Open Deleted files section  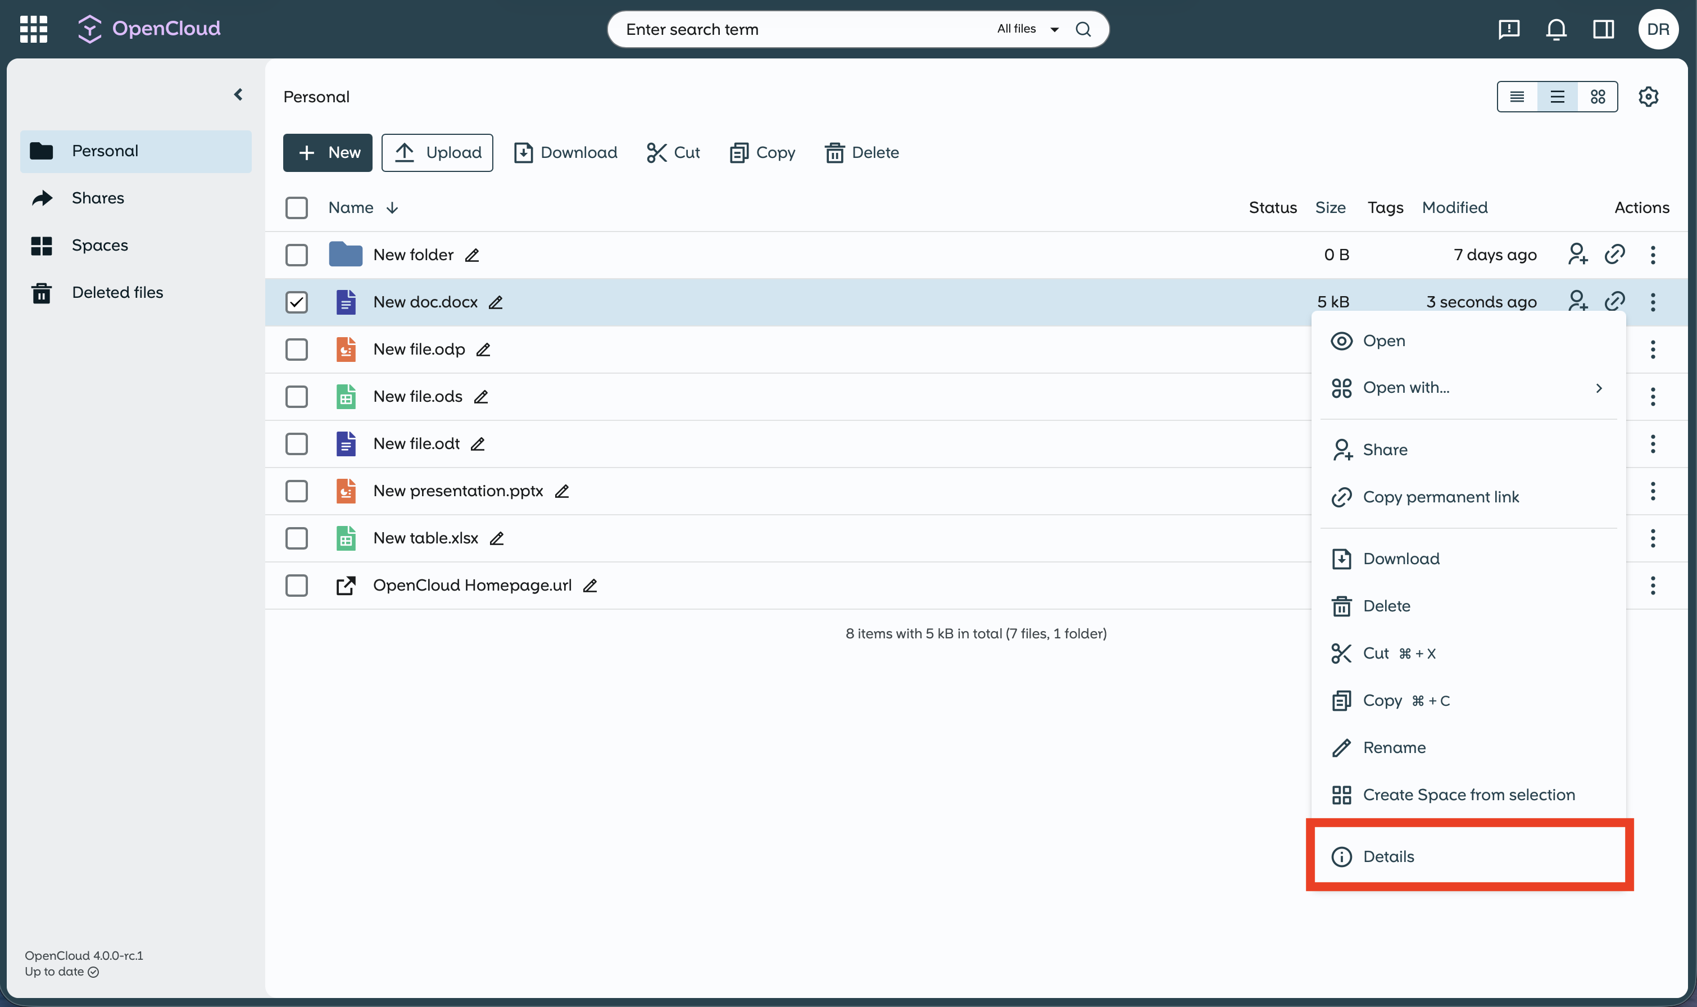117,292
